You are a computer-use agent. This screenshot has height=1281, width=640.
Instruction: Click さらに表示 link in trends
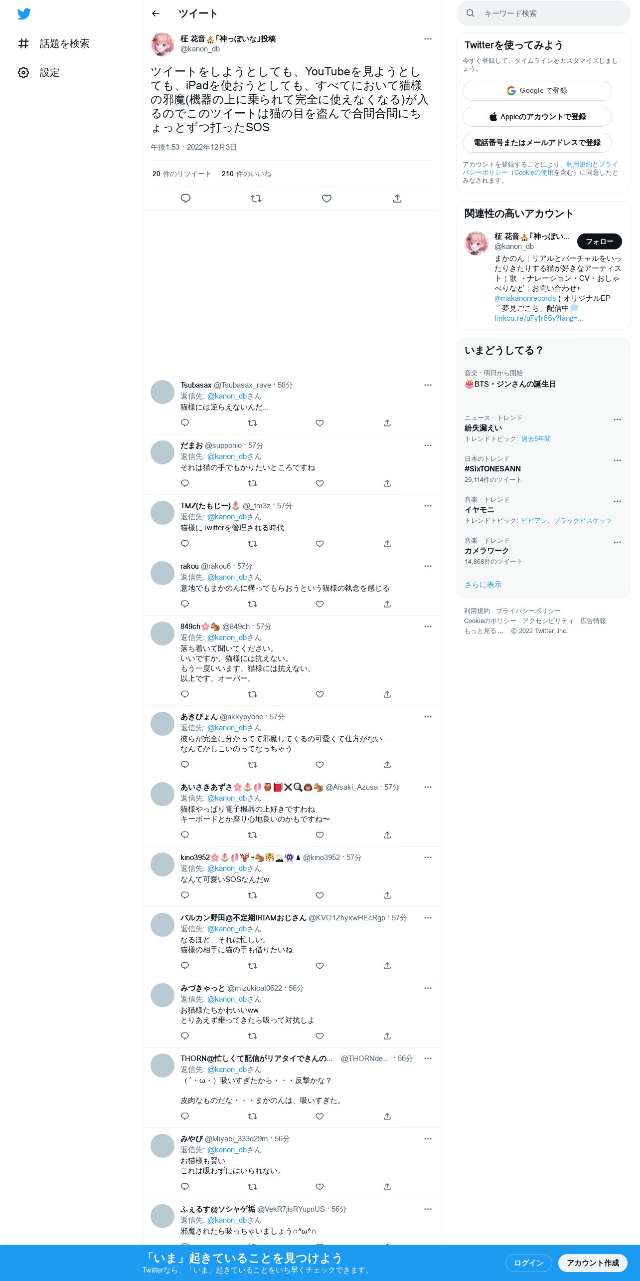point(483,585)
